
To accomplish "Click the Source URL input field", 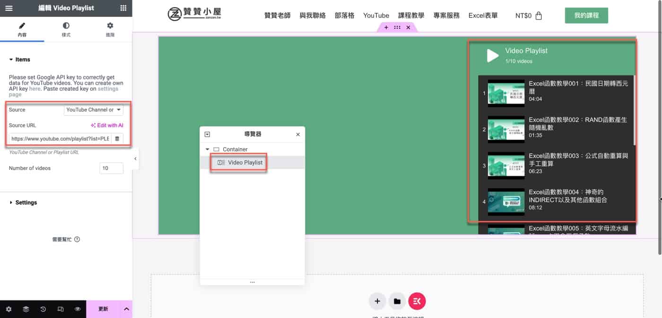I will (60, 139).
